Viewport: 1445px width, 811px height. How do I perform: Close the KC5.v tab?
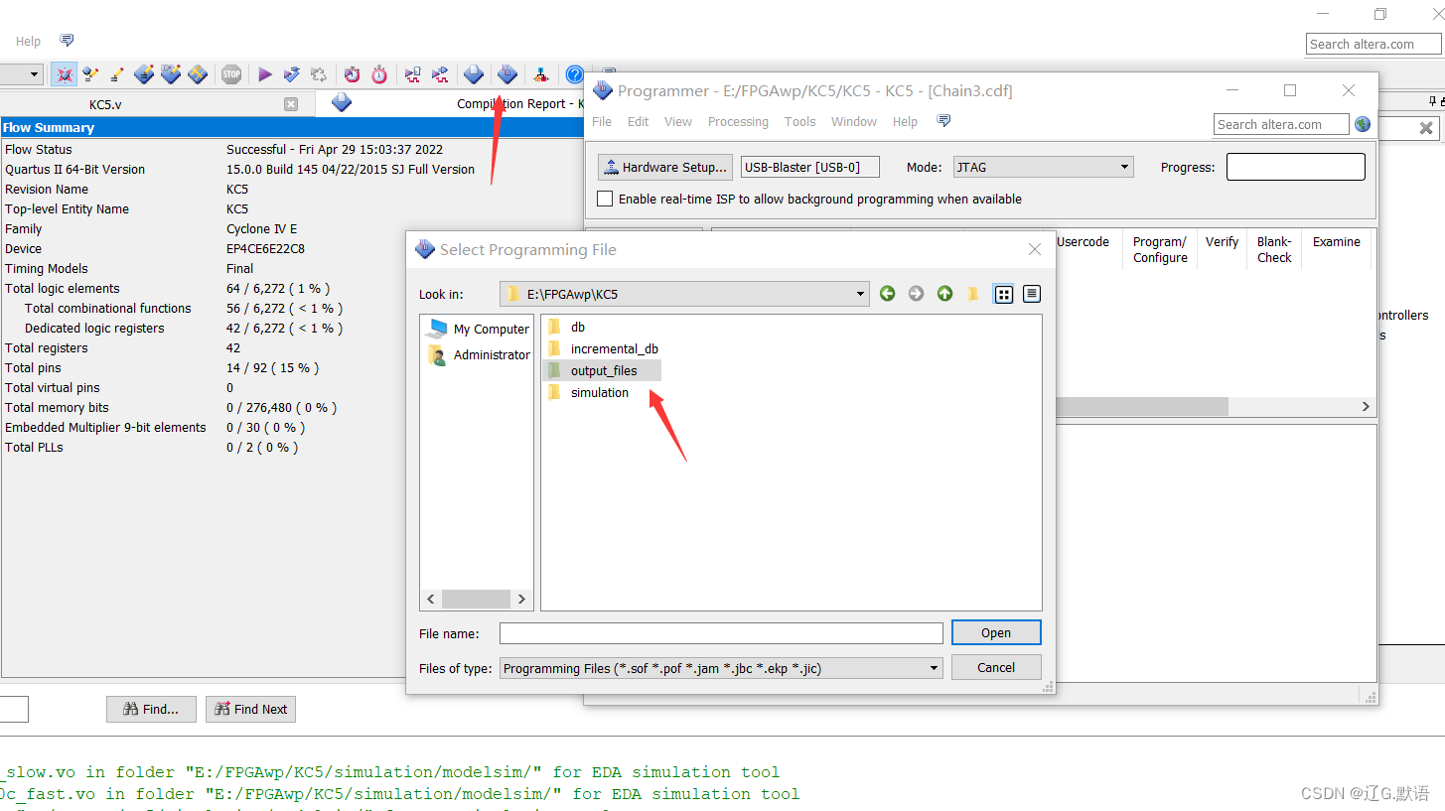tap(291, 104)
